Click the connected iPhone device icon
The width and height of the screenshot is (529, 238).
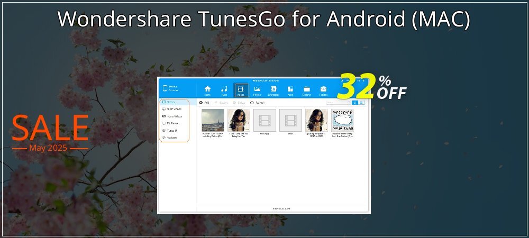point(165,88)
